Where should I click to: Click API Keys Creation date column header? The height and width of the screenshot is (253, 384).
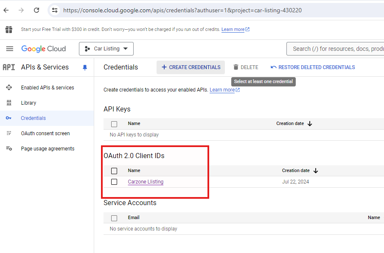290,124
